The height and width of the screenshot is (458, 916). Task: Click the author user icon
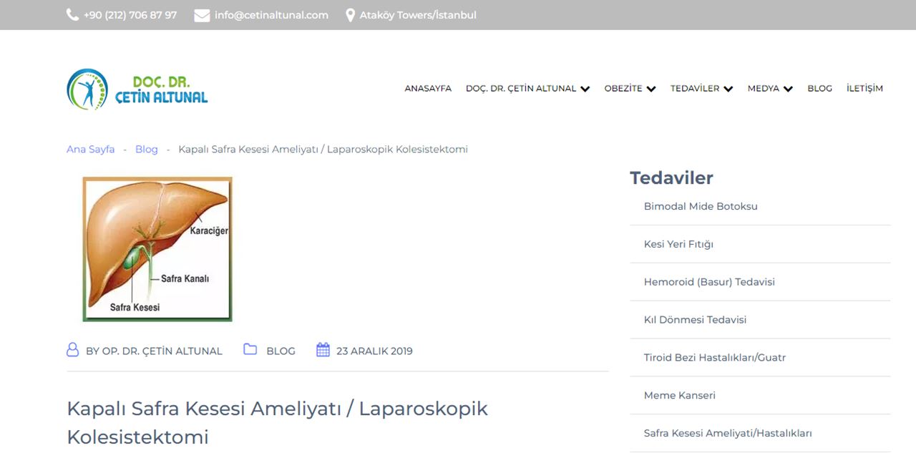(72, 350)
